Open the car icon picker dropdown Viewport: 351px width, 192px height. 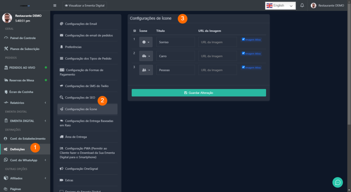click(x=146, y=56)
